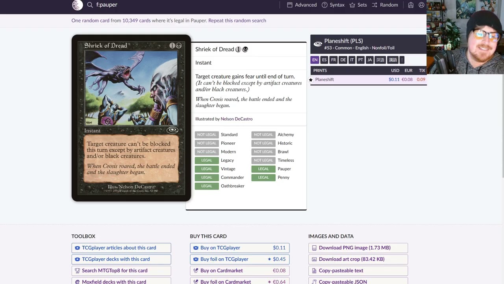Click the Cardmarket icon beside Buy on Cardmarket
This screenshot has width=504, height=284.
(x=196, y=271)
